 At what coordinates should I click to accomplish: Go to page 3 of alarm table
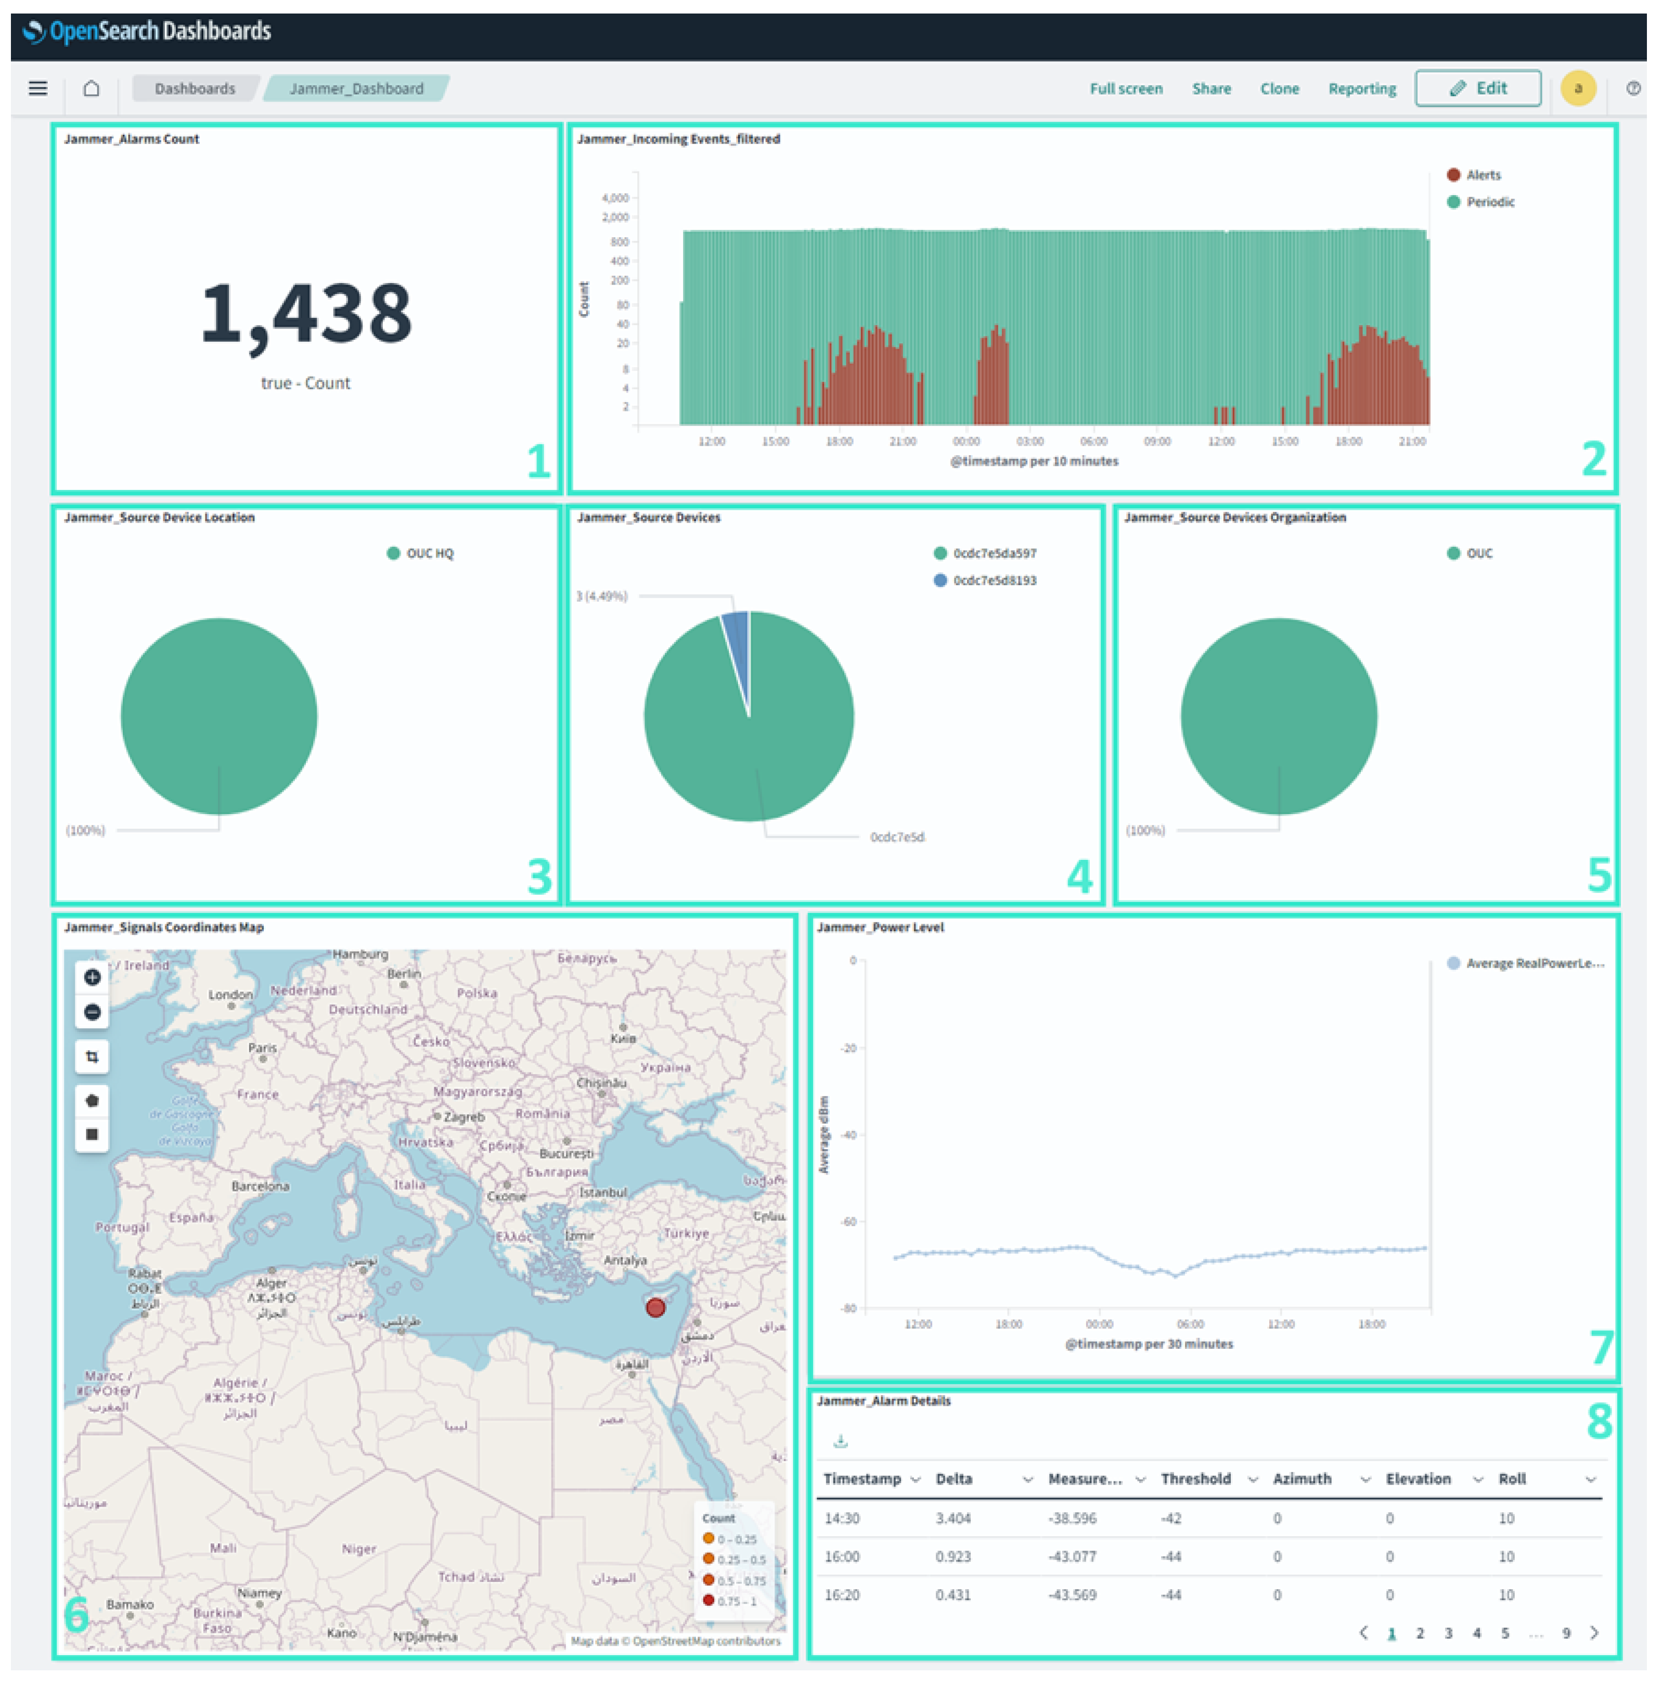pos(1448,1633)
